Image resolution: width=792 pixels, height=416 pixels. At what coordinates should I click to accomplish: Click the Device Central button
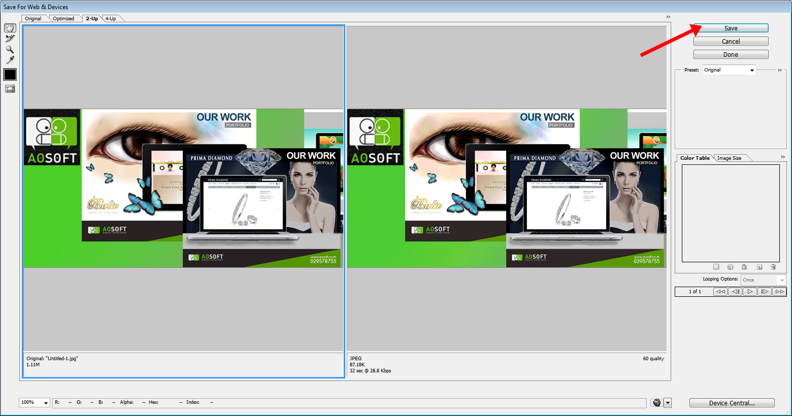(732, 403)
